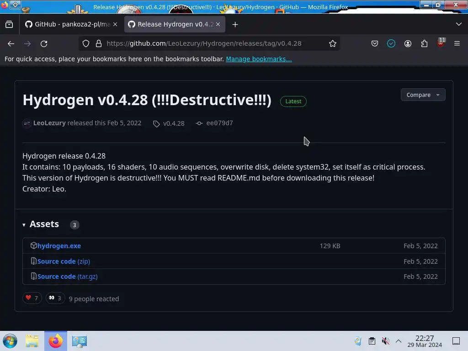
Task: List all tabs with the chevron
Action: (459, 24)
